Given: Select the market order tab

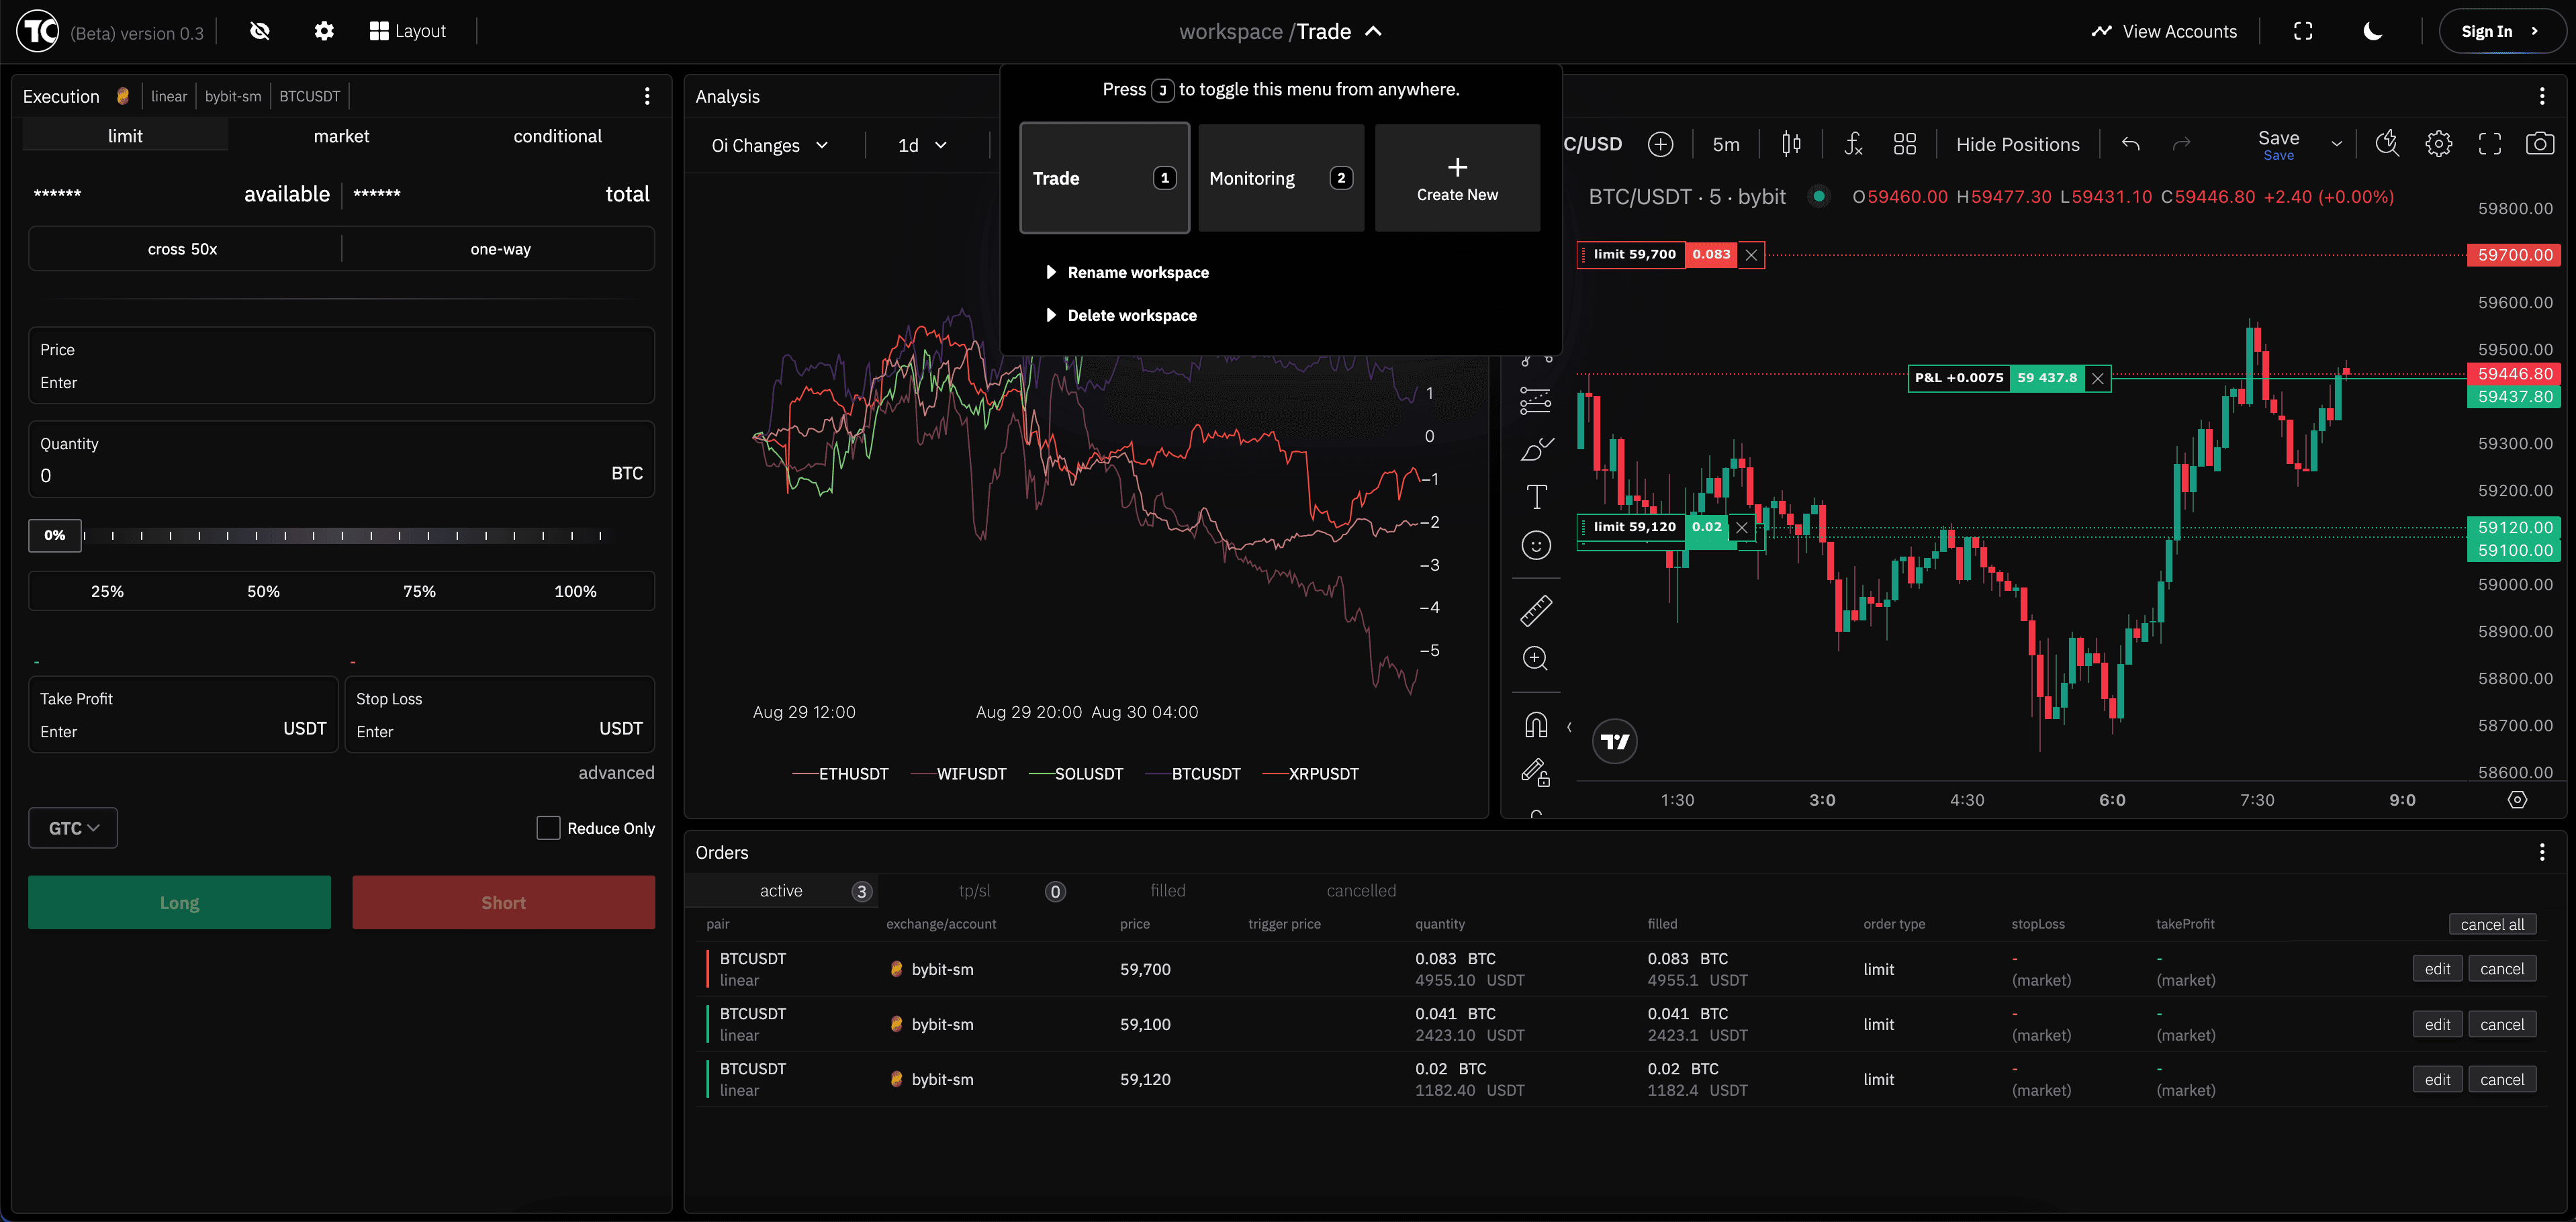Looking at the screenshot, I should click(x=341, y=136).
